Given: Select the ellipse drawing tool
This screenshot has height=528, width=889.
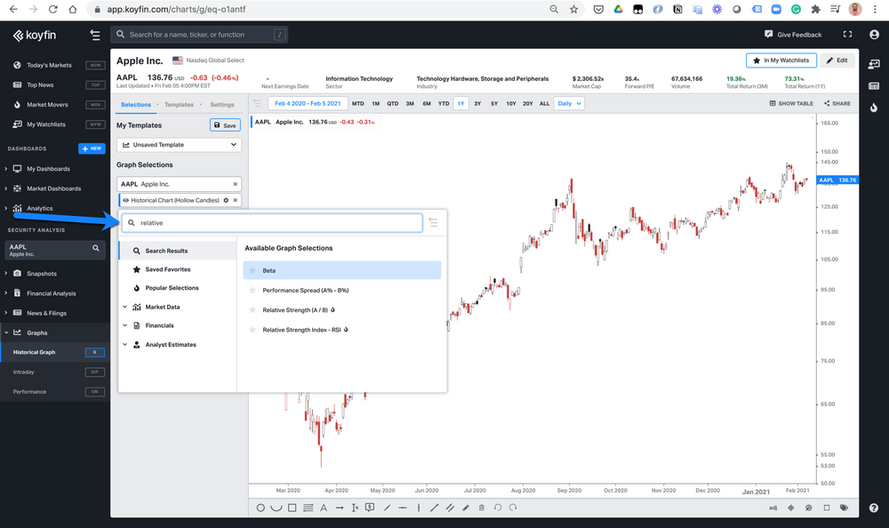Looking at the screenshot, I should tap(260, 508).
